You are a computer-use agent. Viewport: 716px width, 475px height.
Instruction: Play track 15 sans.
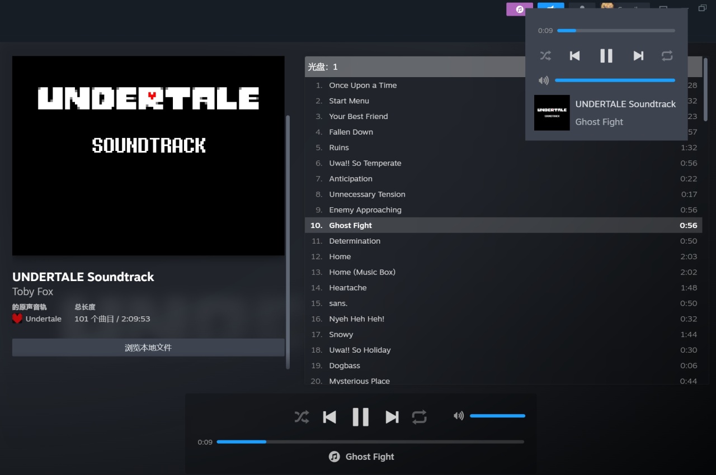(503, 303)
